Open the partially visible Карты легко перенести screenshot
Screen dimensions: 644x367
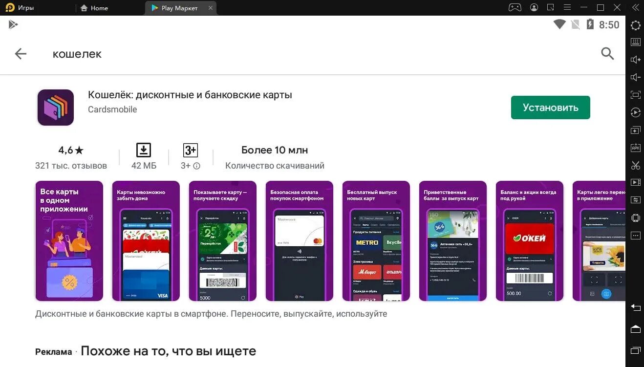pyautogui.click(x=599, y=241)
